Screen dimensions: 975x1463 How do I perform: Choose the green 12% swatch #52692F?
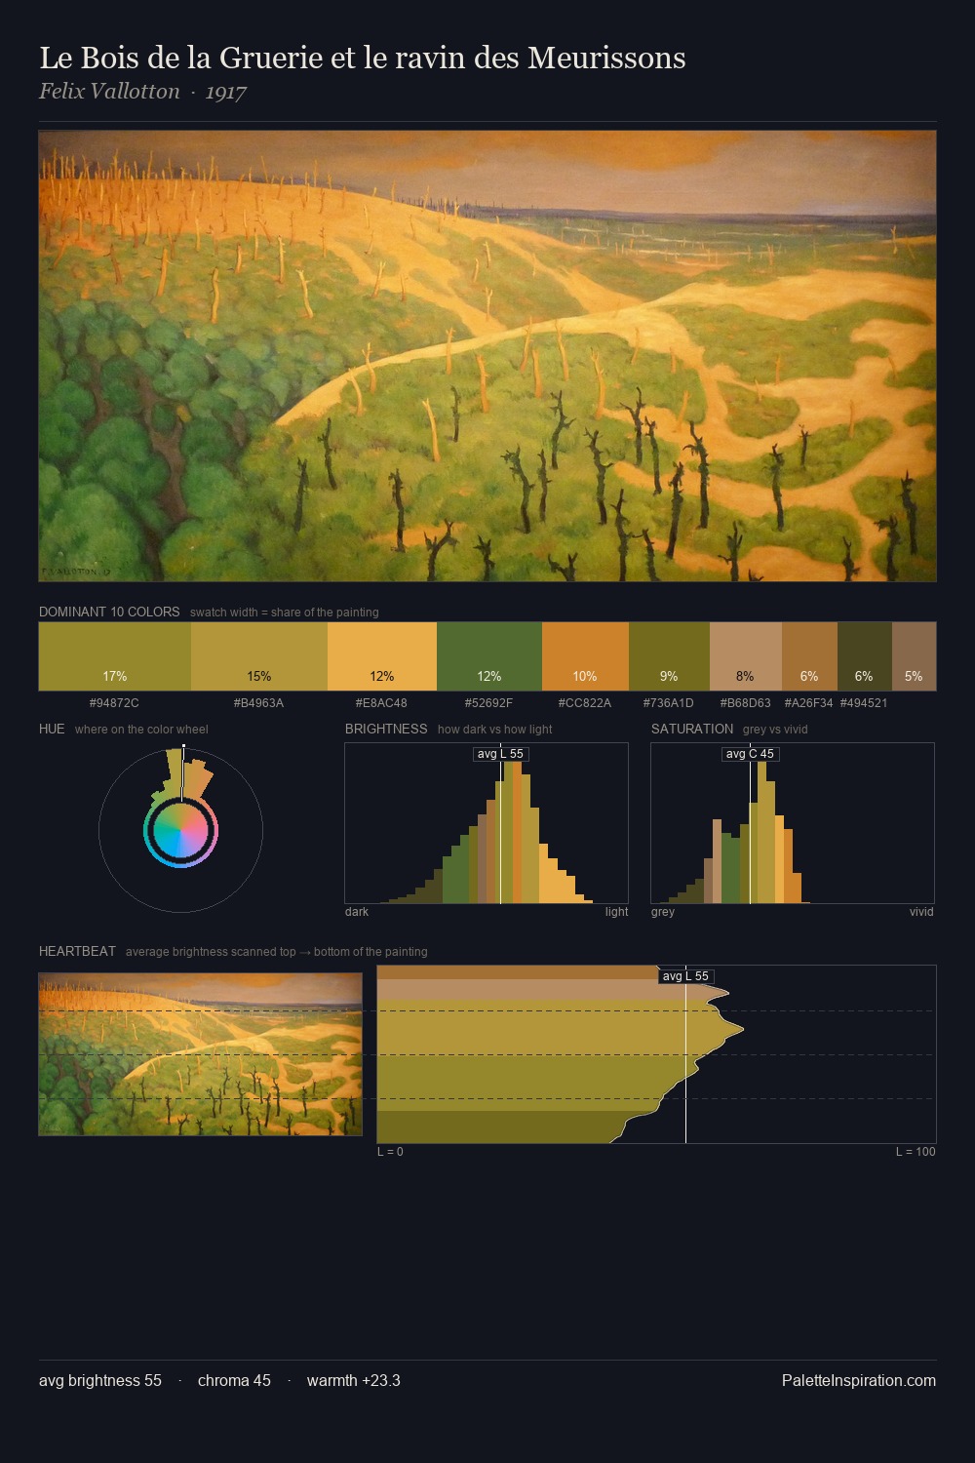(489, 656)
